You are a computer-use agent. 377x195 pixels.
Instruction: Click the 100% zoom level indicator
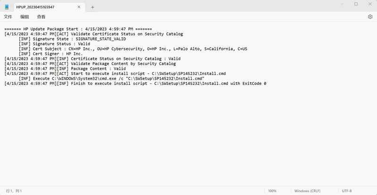pyautogui.click(x=272, y=191)
